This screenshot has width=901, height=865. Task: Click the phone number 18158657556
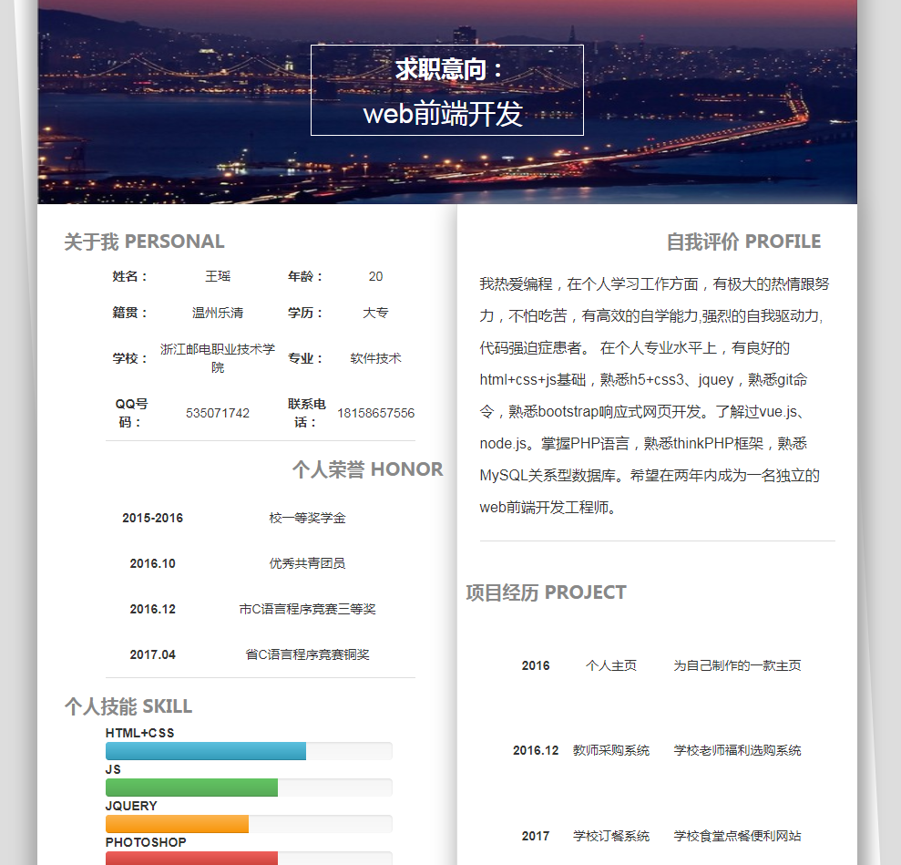(375, 413)
